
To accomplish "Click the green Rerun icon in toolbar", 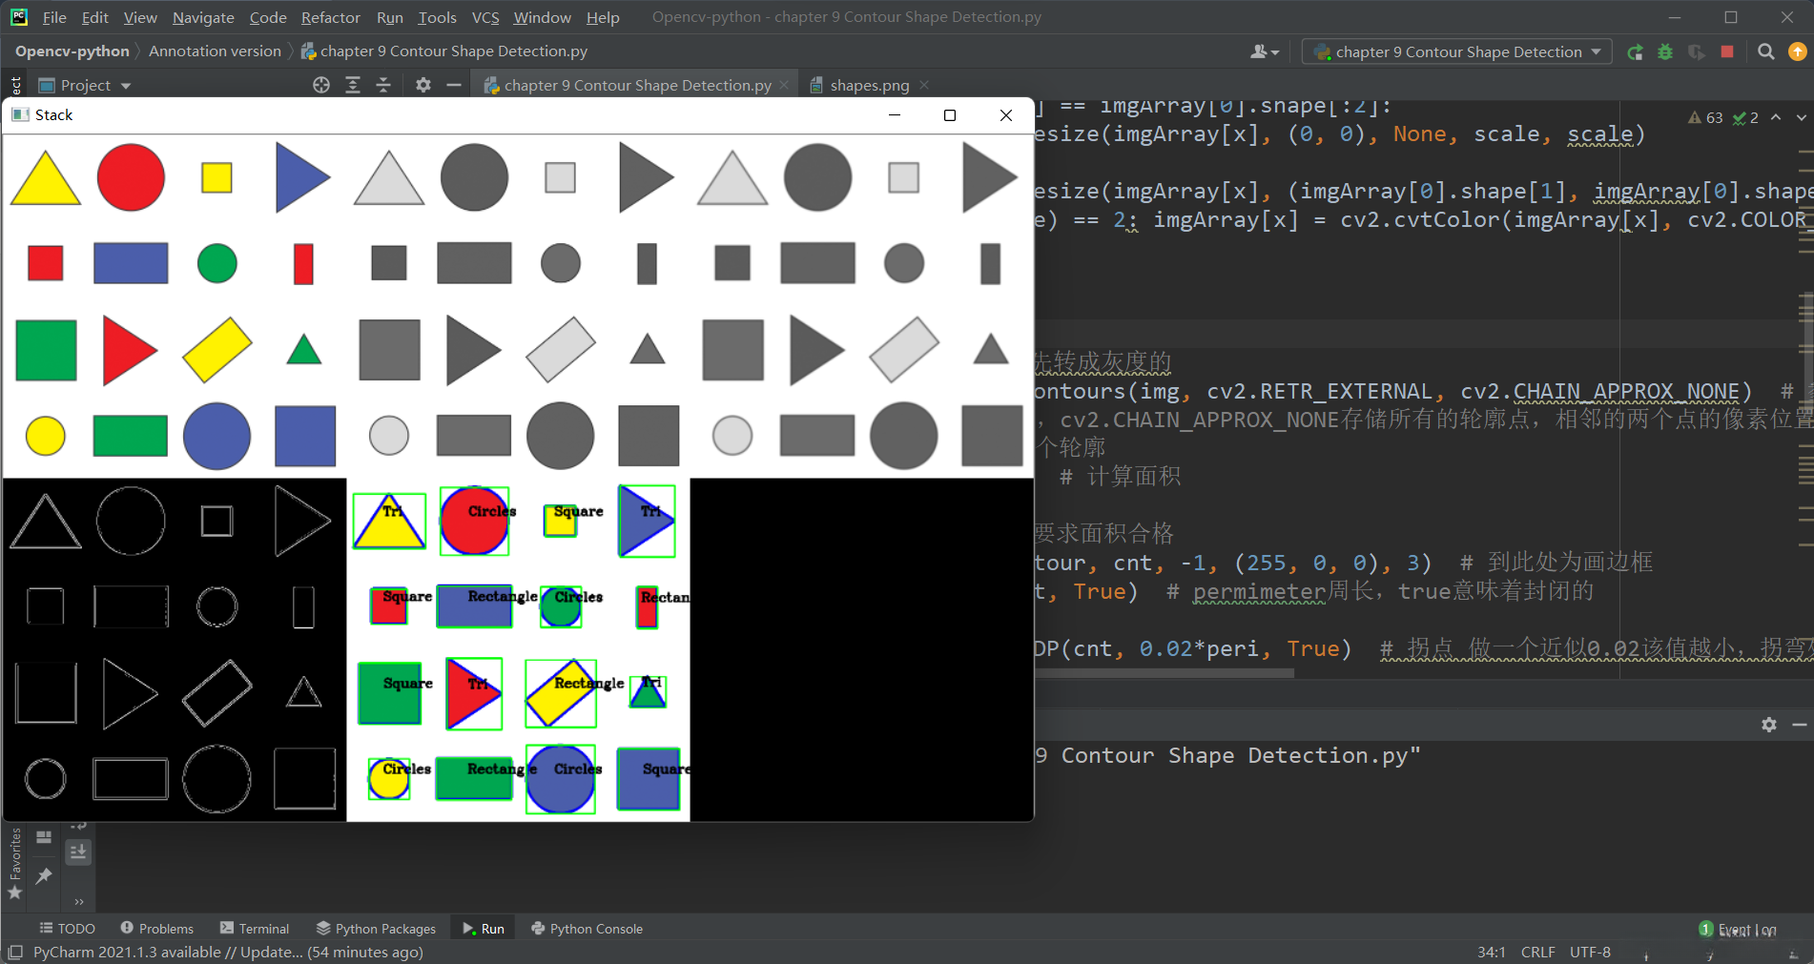I will click(1635, 52).
